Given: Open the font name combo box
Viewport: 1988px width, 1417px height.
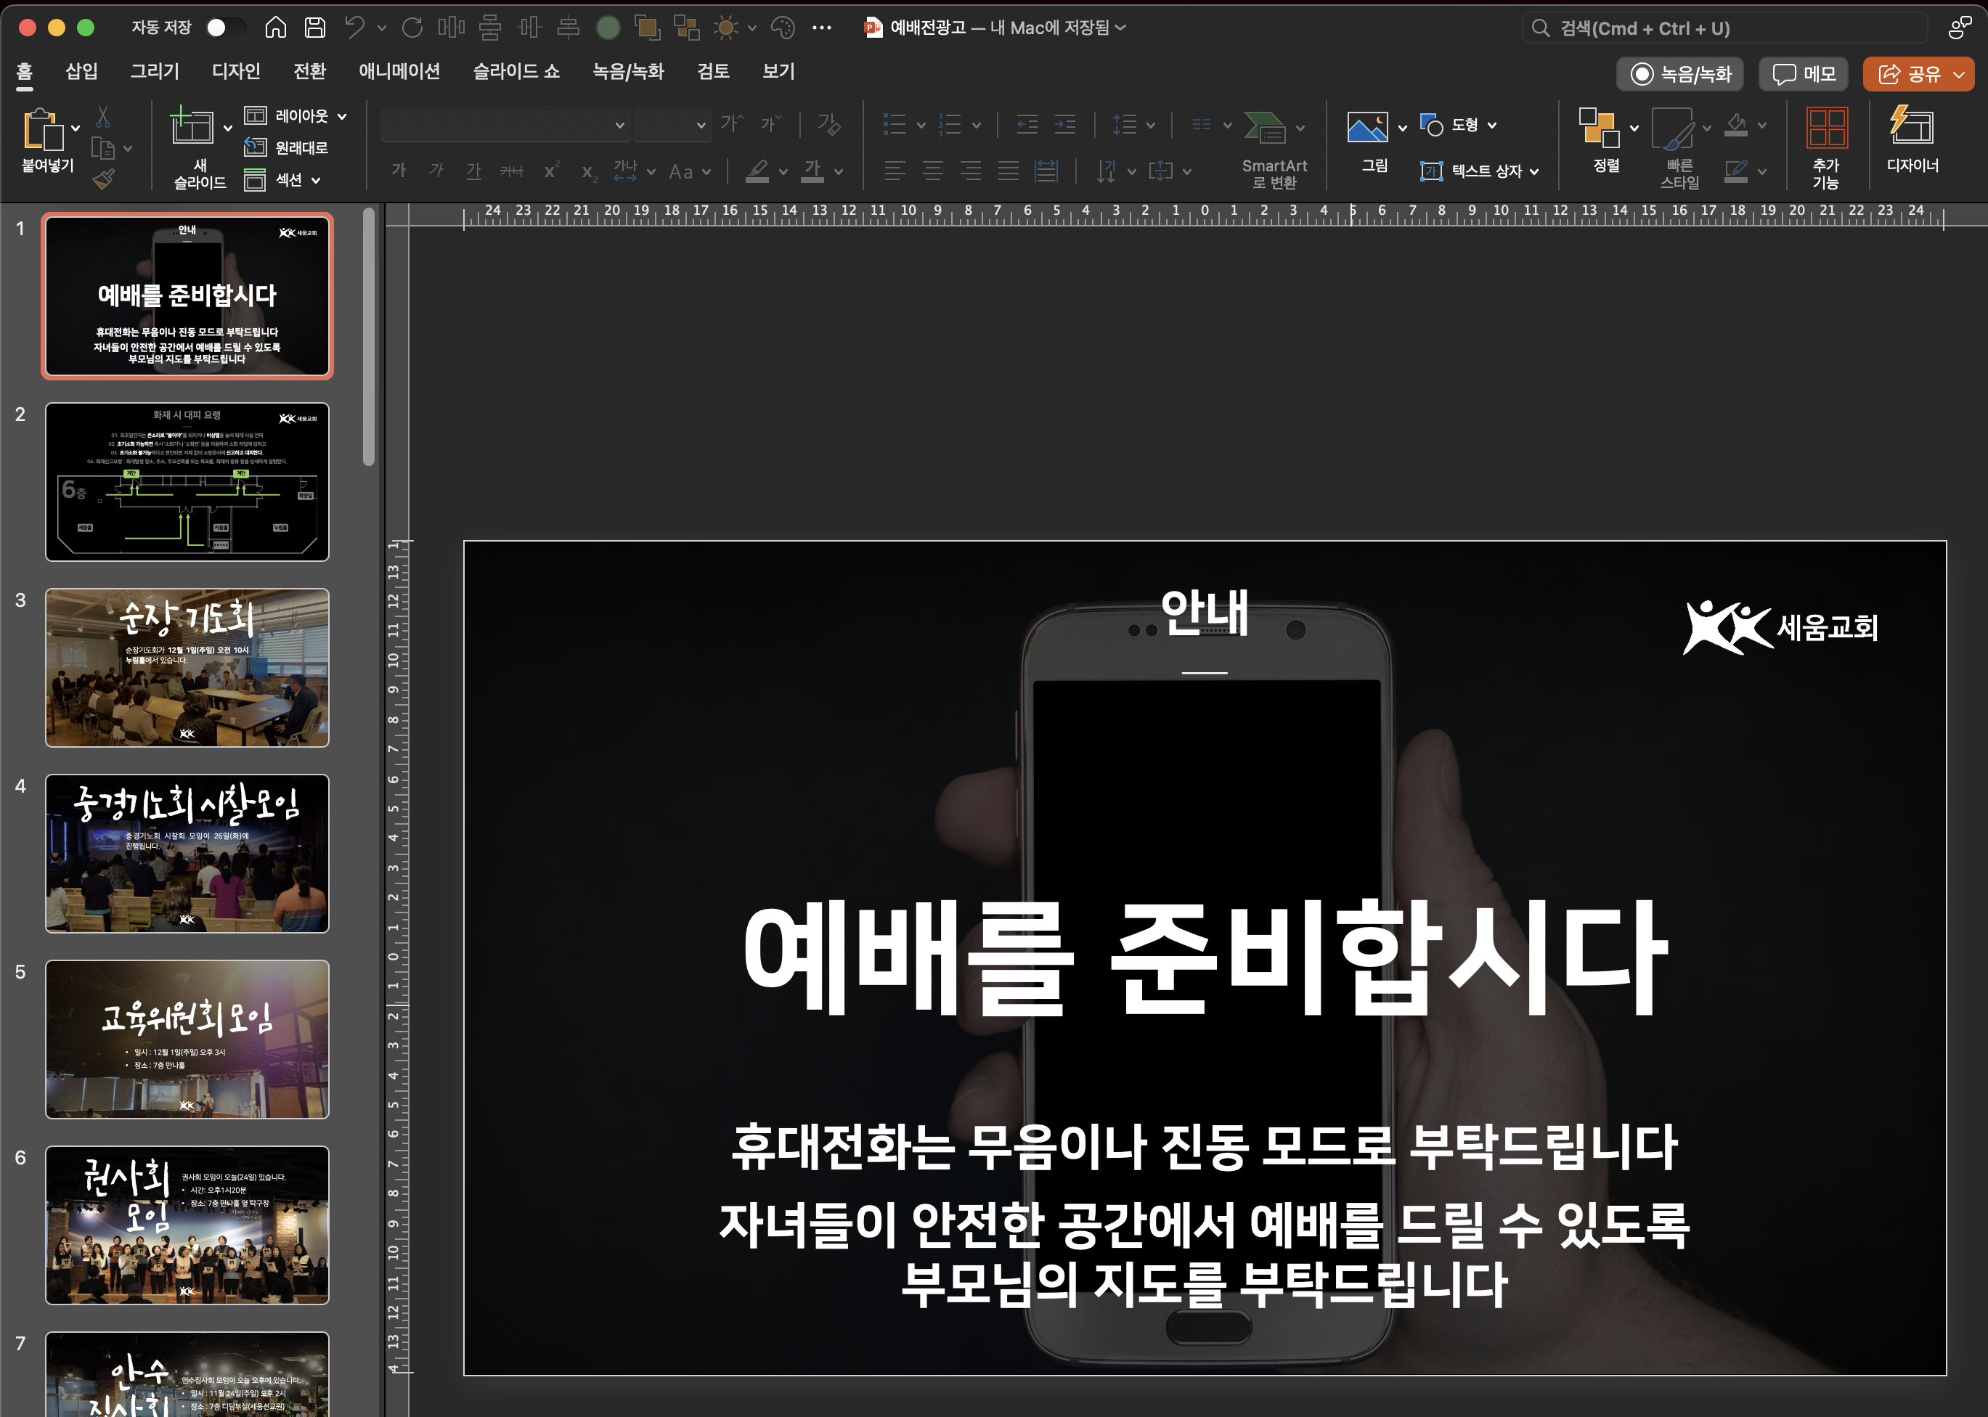Looking at the screenshot, I should (x=505, y=125).
